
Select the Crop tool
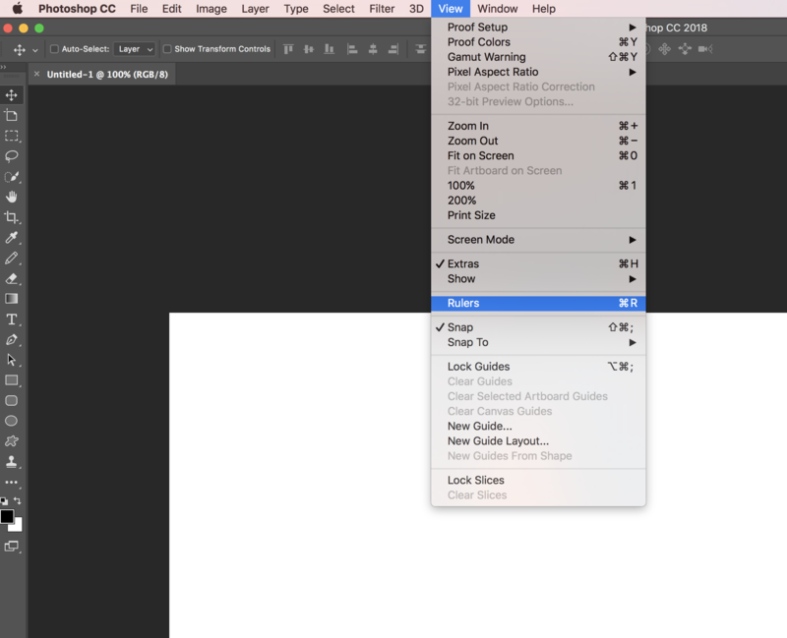(x=11, y=217)
